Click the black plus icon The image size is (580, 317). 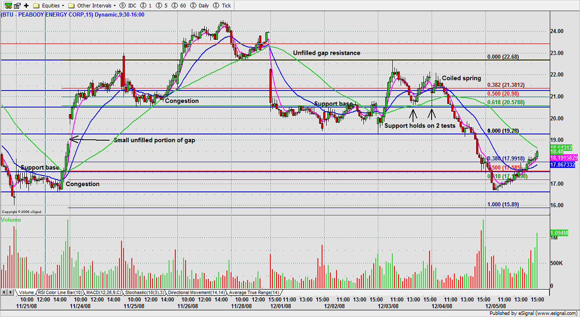coord(26,6)
